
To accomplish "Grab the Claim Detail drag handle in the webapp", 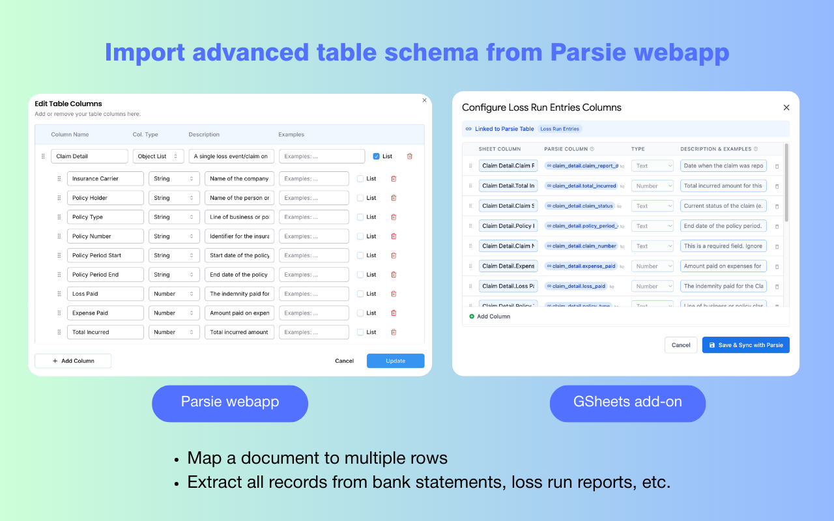I will click(43, 156).
